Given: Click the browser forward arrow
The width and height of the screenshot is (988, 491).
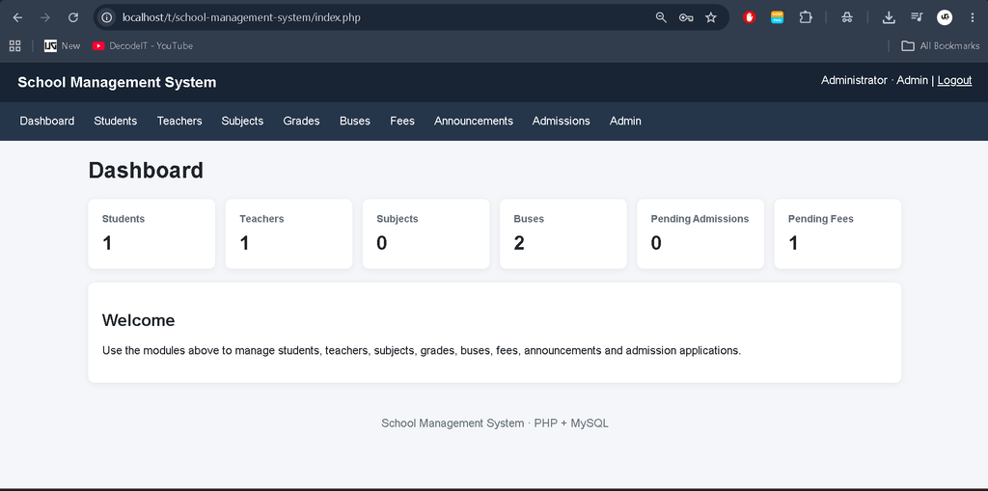Looking at the screenshot, I should click(x=45, y=17).
